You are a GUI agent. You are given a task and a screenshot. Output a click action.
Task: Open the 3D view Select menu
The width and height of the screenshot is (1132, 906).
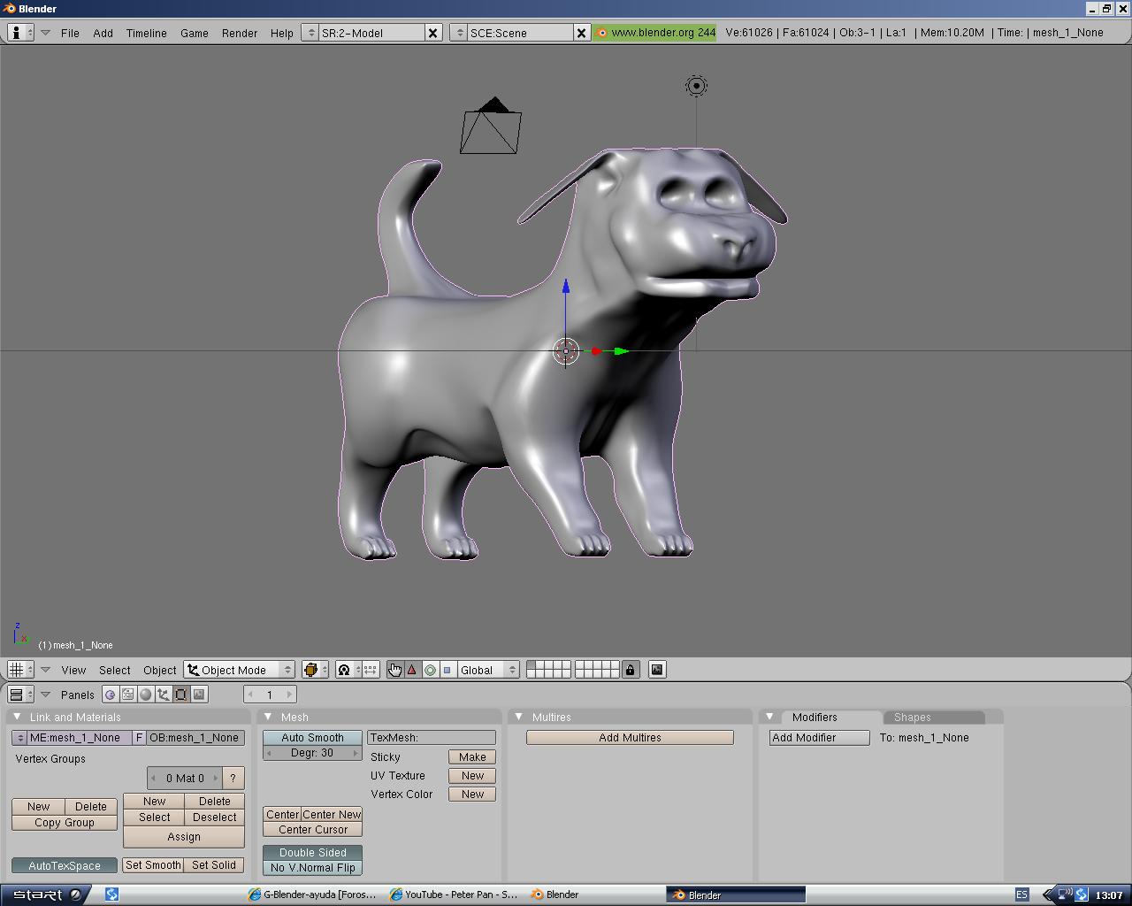(x=115, y=670)
